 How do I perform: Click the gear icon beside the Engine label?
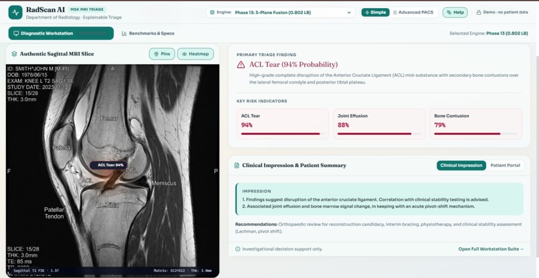212,13
